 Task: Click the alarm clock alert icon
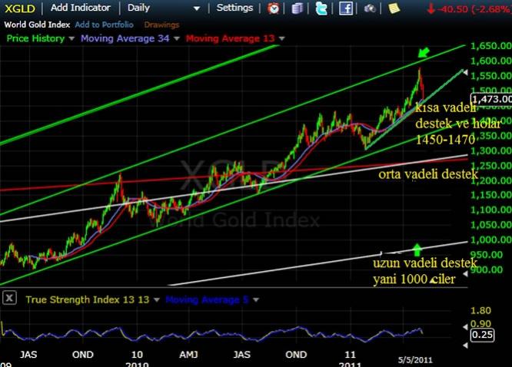tap(274, 8)
